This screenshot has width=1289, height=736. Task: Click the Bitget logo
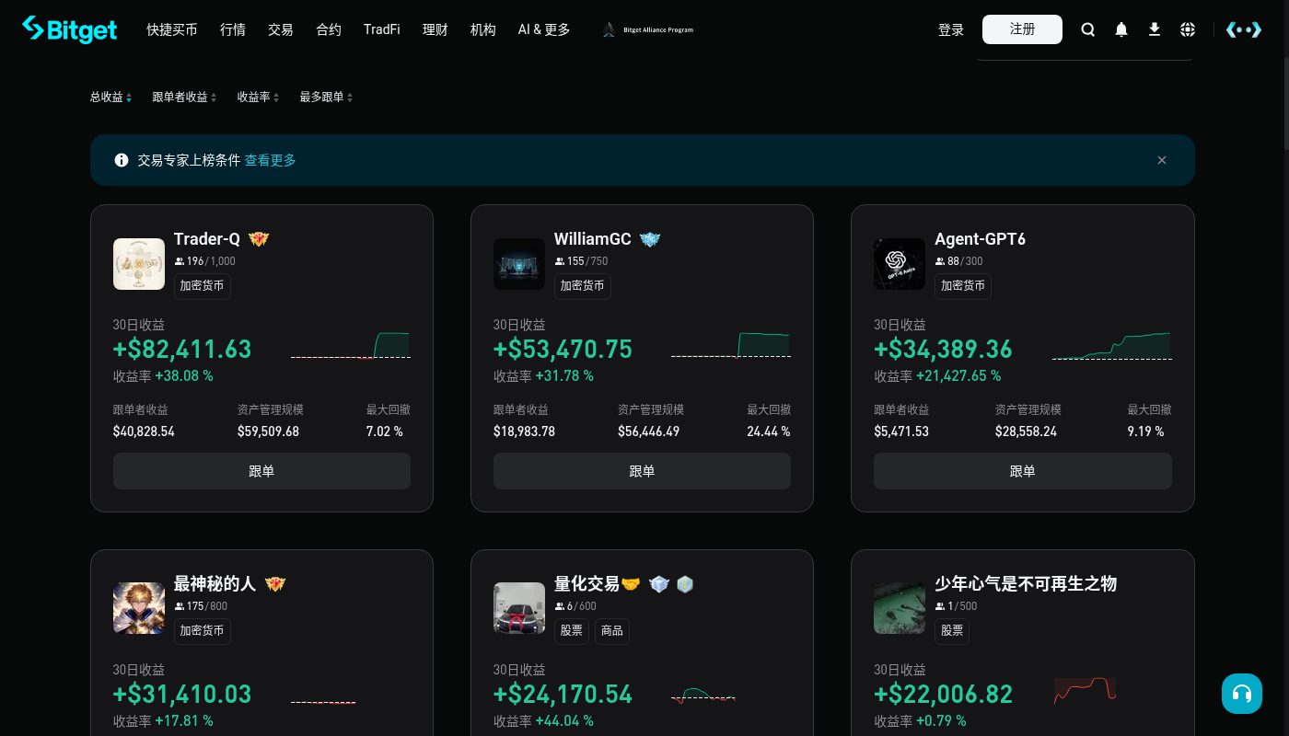tap(70, 29)
